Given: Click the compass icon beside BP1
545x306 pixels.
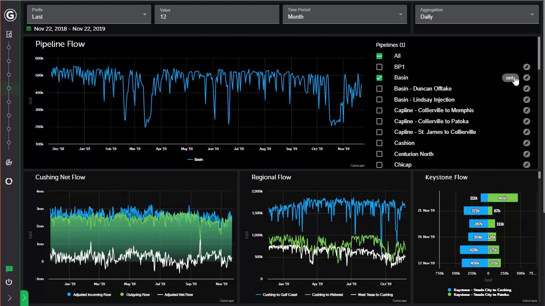Looking at the screenshot, I should [x=527, y=67].
